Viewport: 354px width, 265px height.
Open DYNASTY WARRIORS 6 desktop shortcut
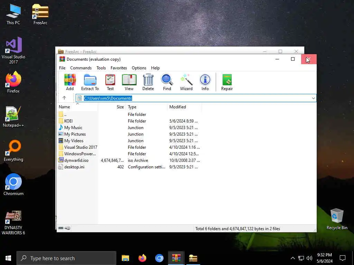[13, 223]
